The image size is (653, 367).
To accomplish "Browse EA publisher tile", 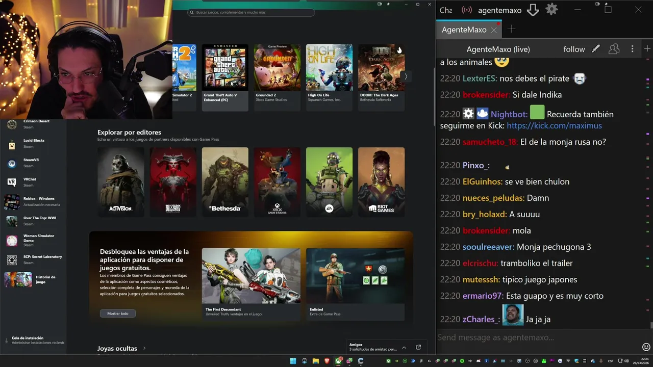I will [329, 182].
